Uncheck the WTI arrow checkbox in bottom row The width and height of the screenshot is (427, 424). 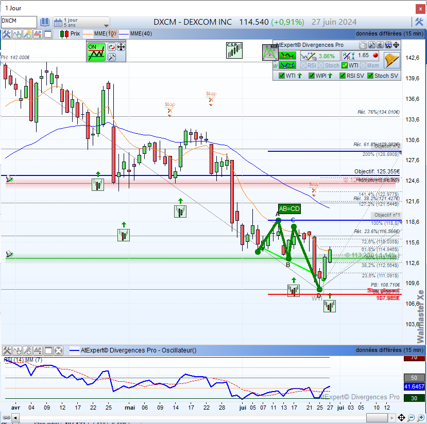click(x=282, y=76)
